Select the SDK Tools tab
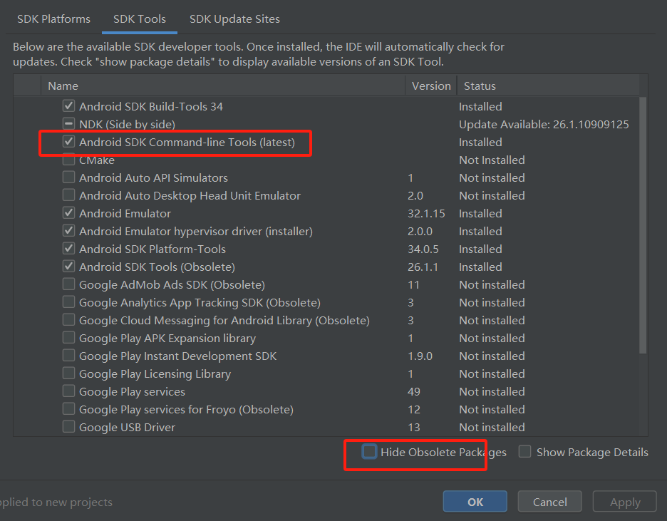The height and width of the screenshot is (521, 667). (140, 19)
